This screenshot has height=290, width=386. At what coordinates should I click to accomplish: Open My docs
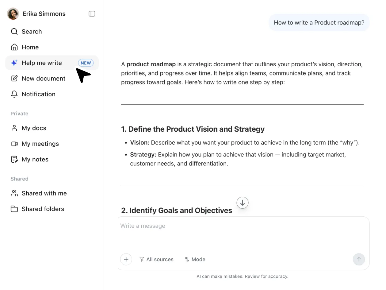coord(34,128)
